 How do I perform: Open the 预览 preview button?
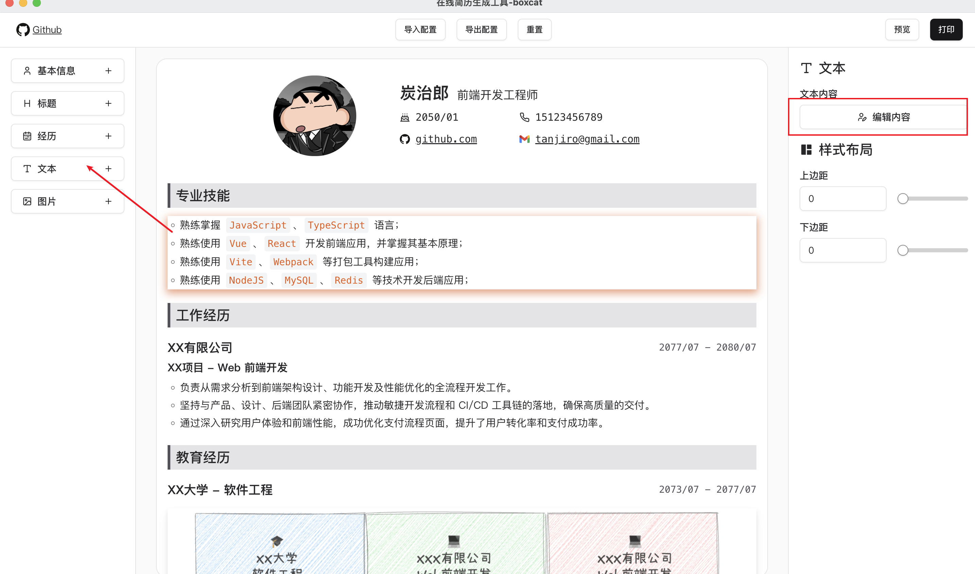(x=902, y=30)
